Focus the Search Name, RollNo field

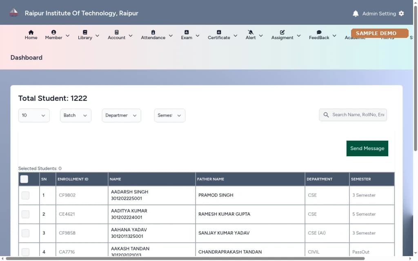point(353,115)
